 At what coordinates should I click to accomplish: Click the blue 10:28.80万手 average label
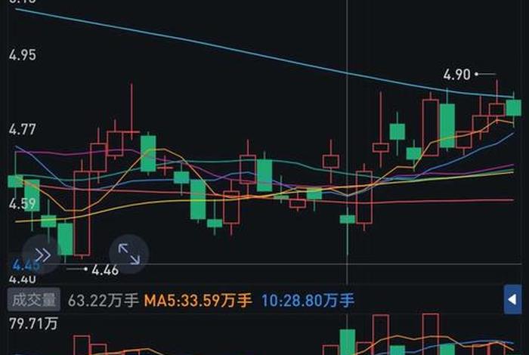pyautogui.click(x=308, y=301)
